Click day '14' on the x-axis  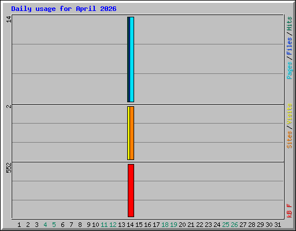click(x=130, y=225)
